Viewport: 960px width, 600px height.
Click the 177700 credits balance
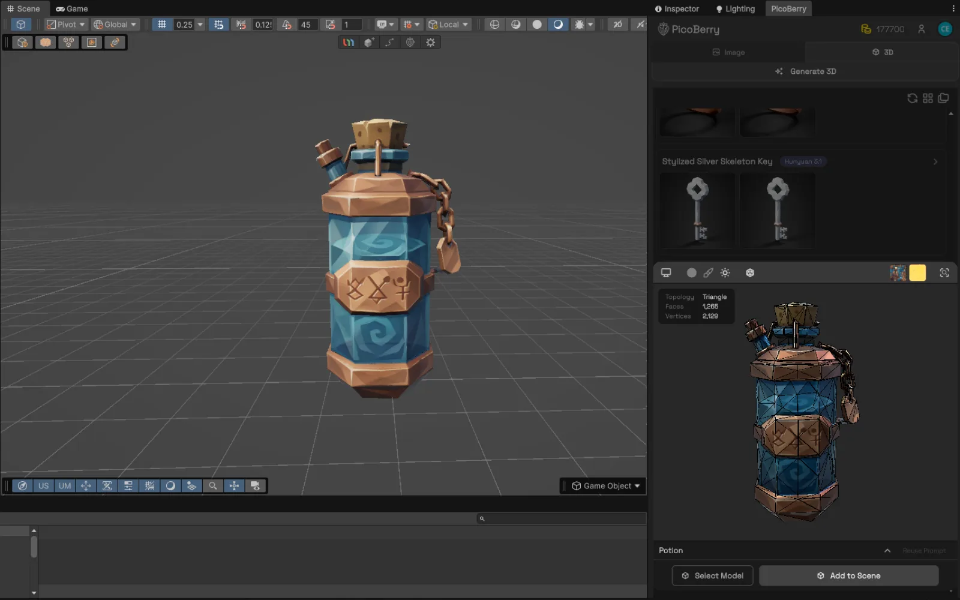[x=883, y=29]
